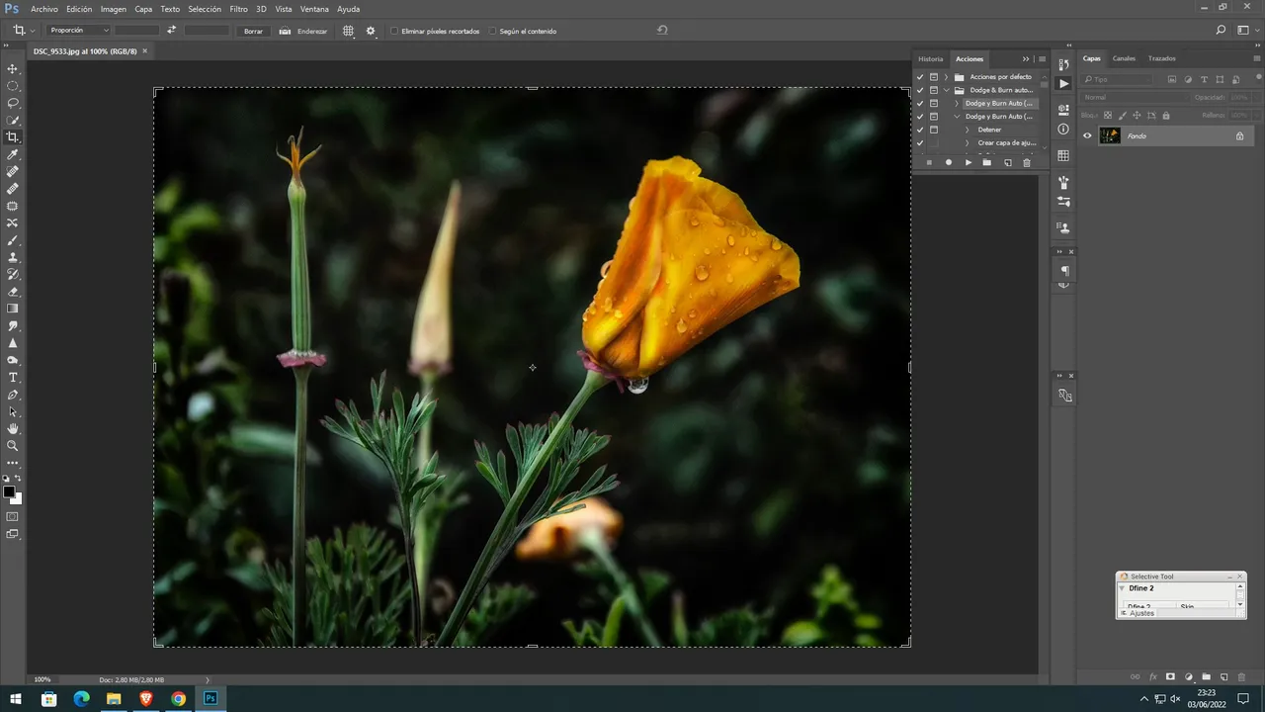
Task: Collapse Dodge & Burn auto set
Action: [946, 90]
